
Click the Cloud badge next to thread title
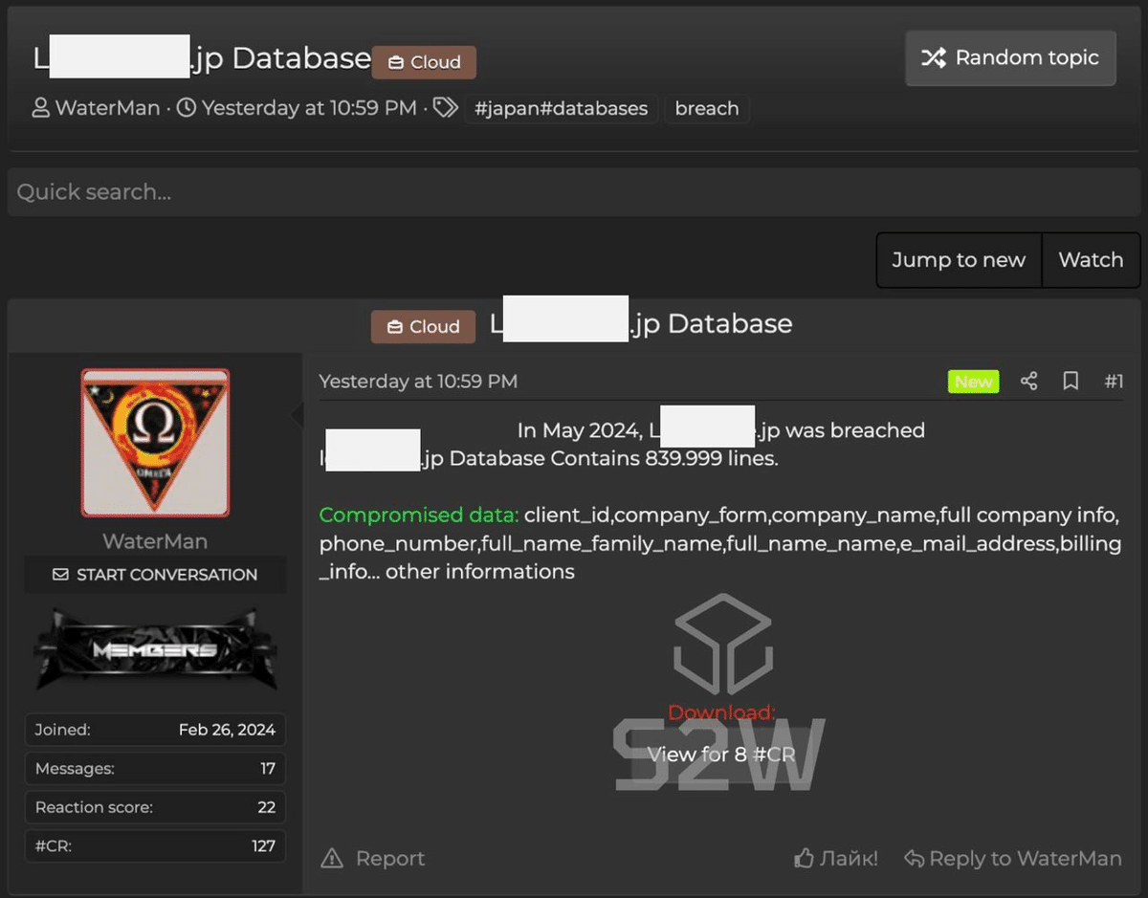tap(424, 61)
